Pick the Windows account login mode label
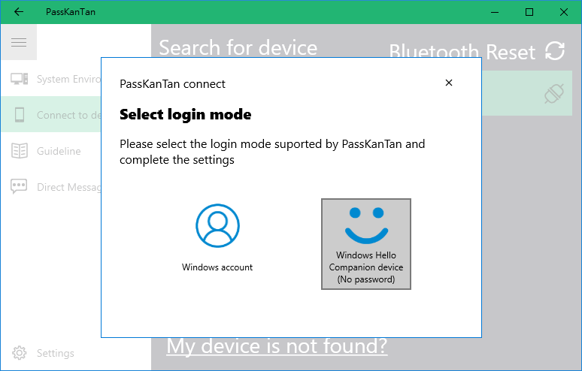 [217, 267]
